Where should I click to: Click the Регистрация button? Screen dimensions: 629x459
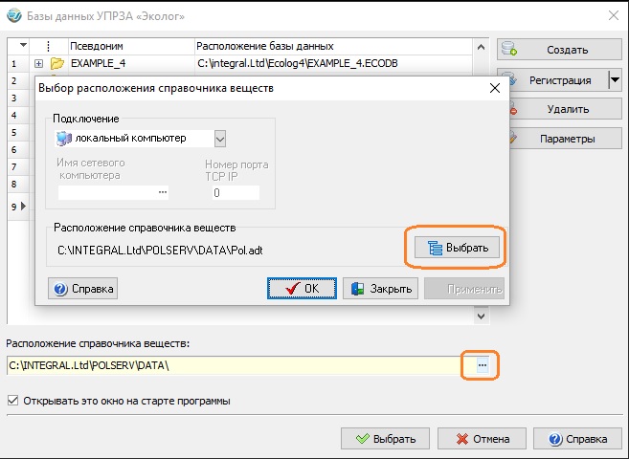coord(550,80)
